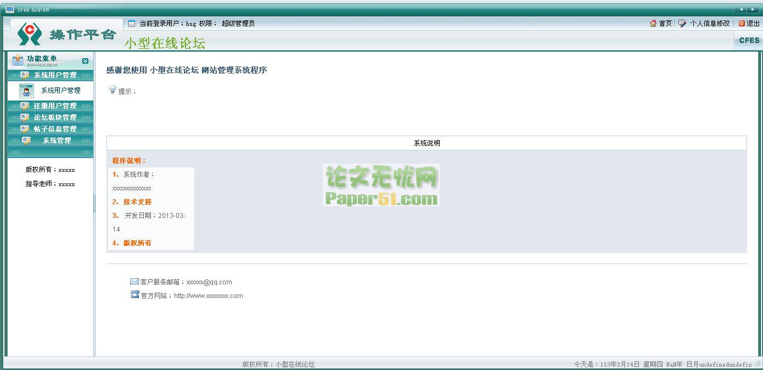Click 指导老师:xxxxx in the sidebar
763x370 pixels.
point(51,184)
